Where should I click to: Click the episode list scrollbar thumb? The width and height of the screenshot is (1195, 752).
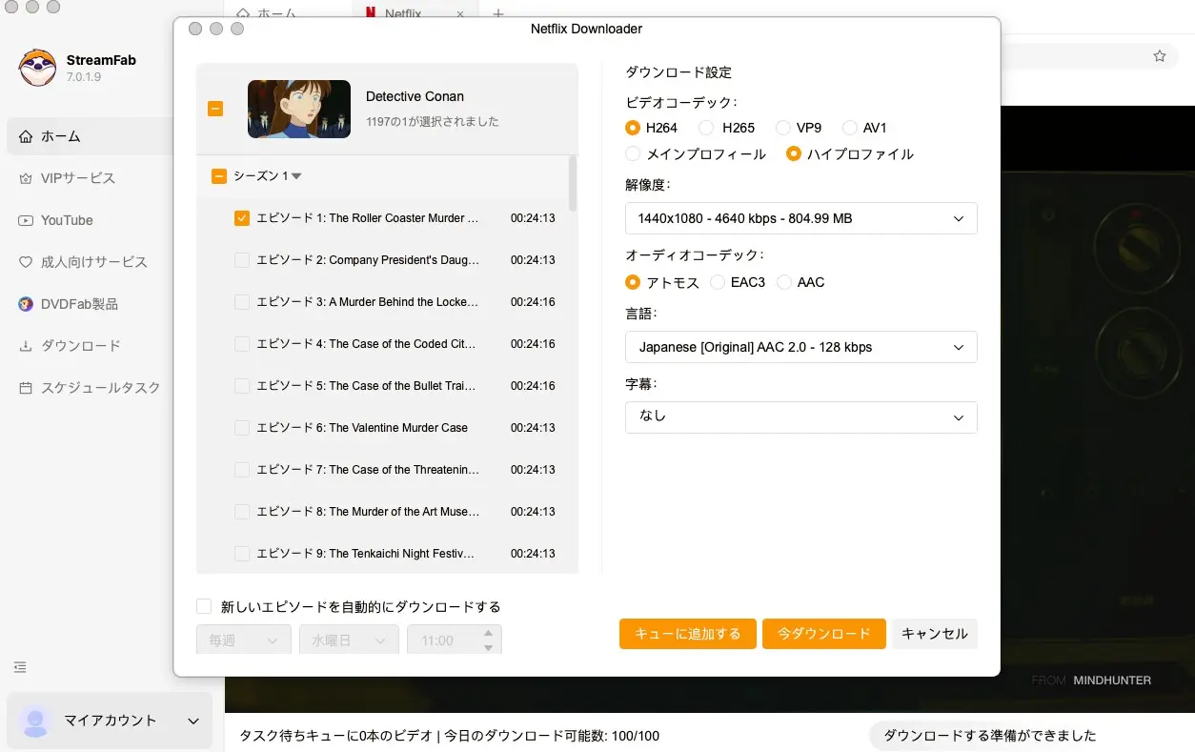click(573, 183)
